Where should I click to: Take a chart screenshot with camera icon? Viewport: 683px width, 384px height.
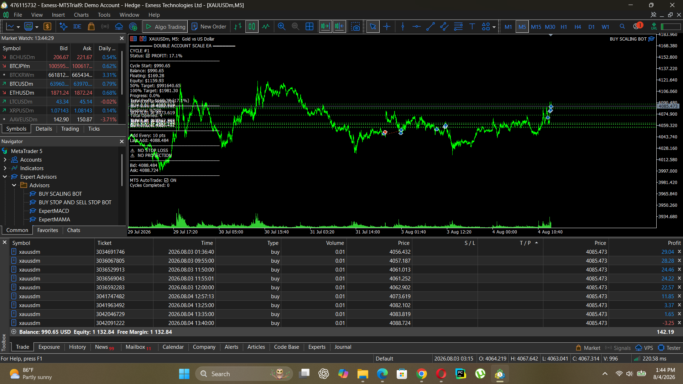pos(355,27)
